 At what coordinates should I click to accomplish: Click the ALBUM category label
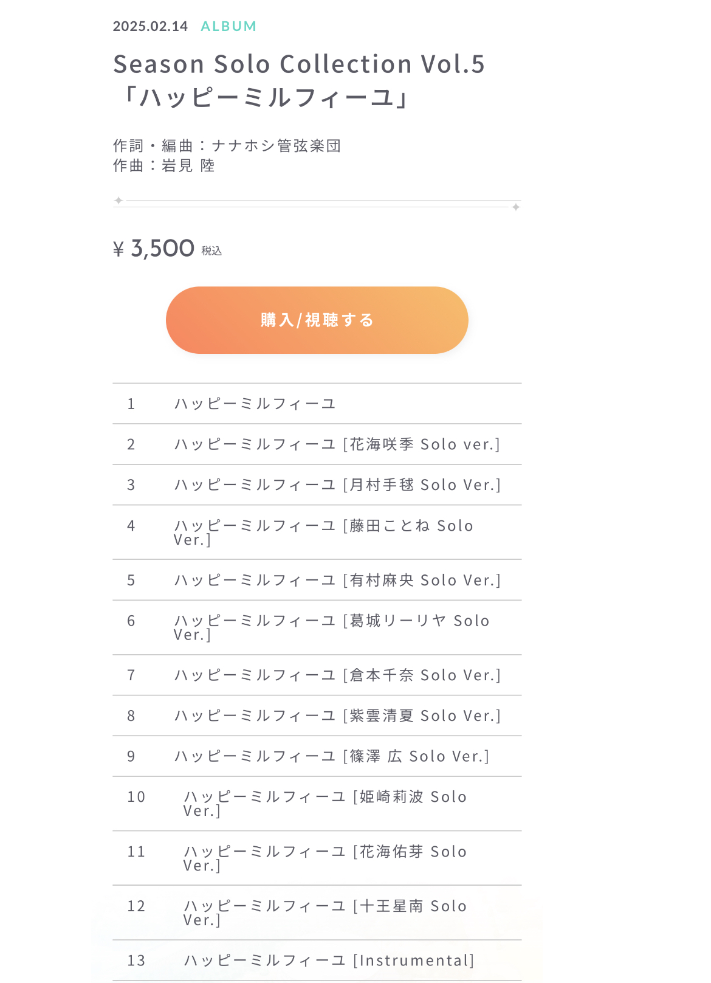(x=228, y=26)
